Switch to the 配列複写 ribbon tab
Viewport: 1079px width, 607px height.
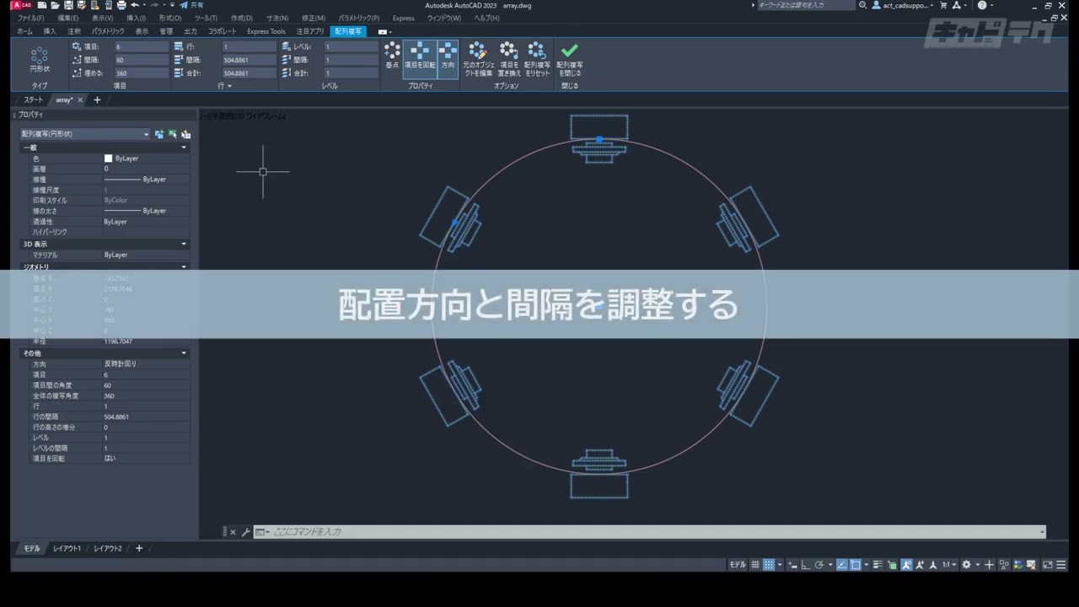[x=347, y=31]
